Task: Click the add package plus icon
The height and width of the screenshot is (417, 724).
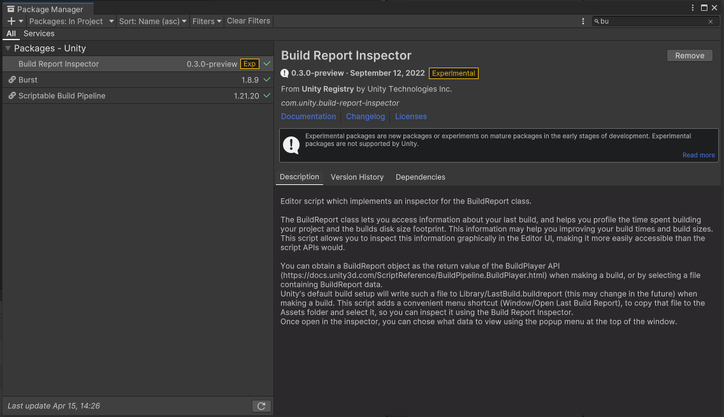Action: 11,21
